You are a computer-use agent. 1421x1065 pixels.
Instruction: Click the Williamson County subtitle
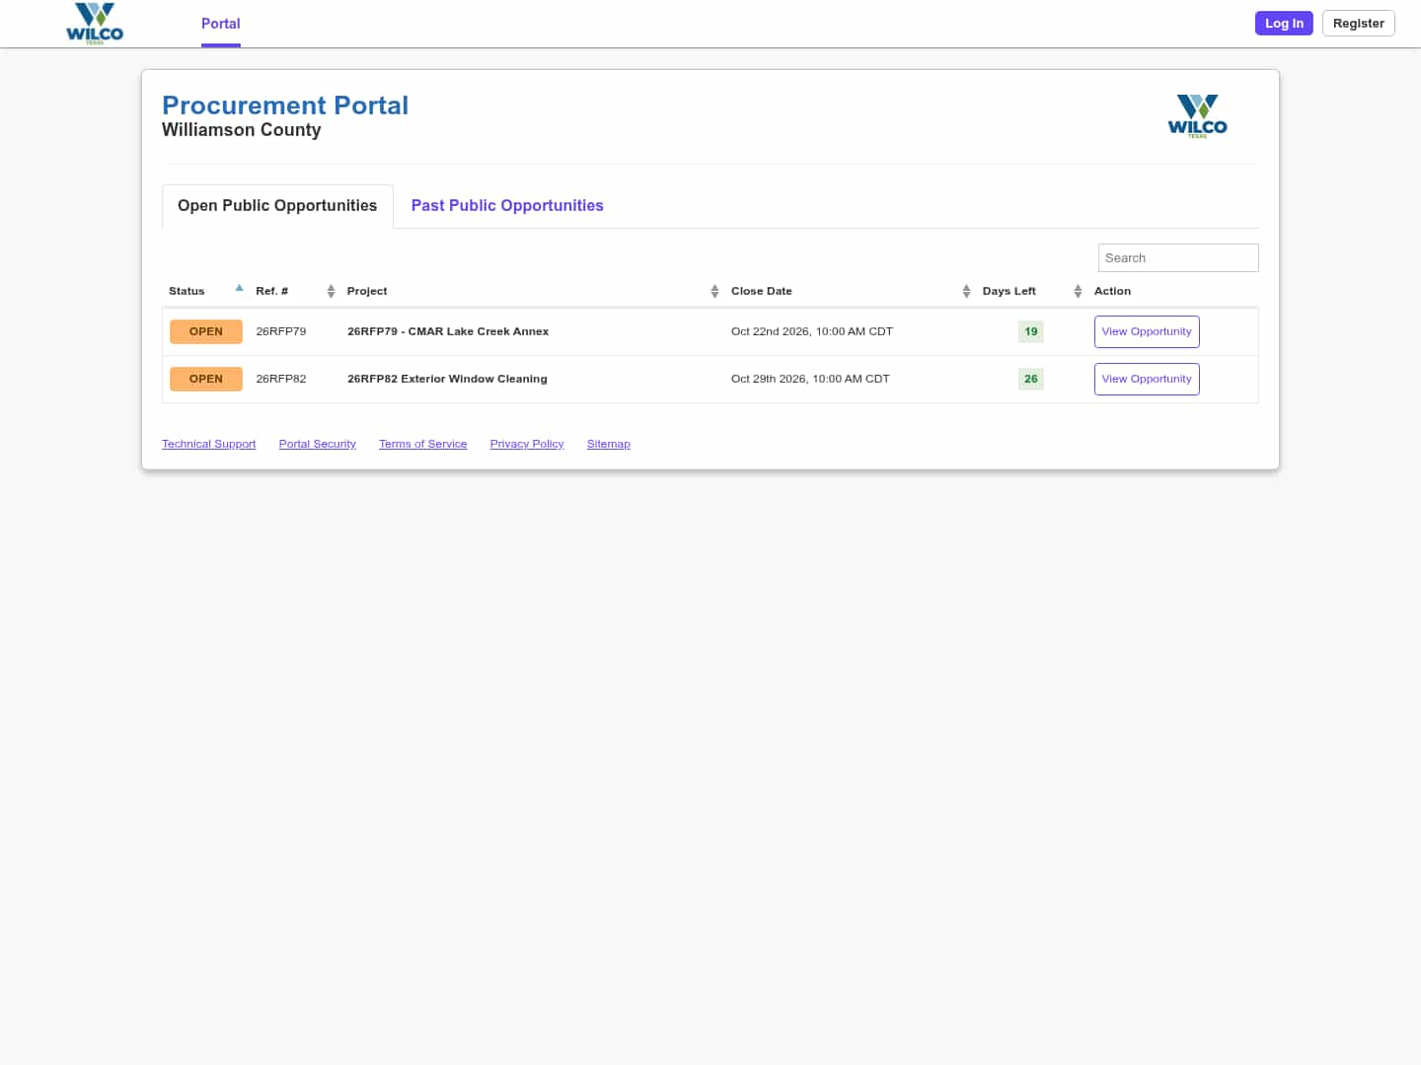tap(242, 130)
